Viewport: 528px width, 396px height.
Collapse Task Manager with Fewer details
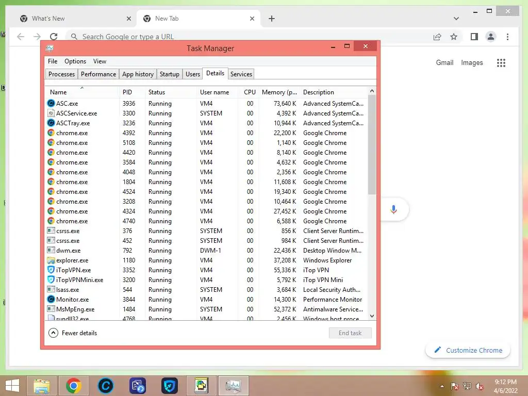click(x=73, y=333)
